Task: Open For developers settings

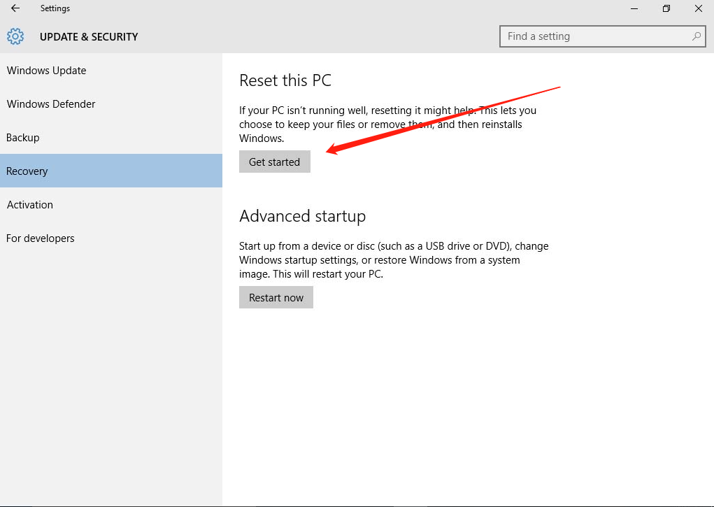Action: [111, 238]
